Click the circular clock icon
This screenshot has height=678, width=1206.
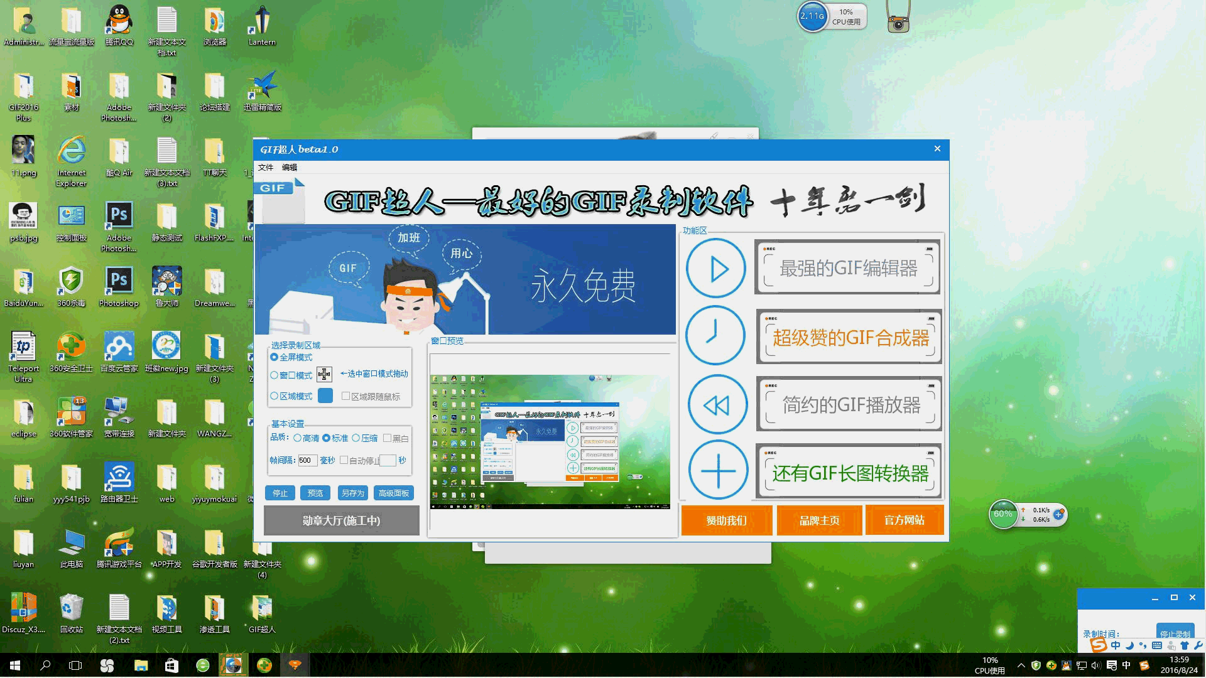pos(715,335)
